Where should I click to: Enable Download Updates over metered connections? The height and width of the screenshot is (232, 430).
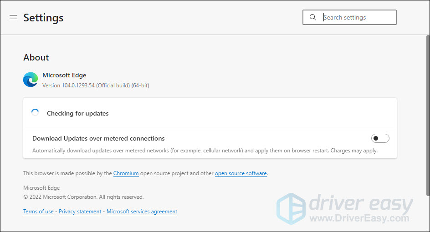(x=380, y=138)
